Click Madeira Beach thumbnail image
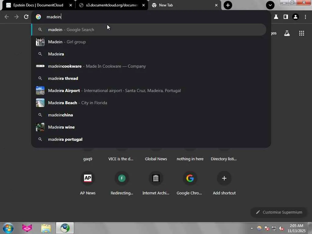Image resolution: width=312 pixels, height=234 pixels. click(x=40, y=103)
